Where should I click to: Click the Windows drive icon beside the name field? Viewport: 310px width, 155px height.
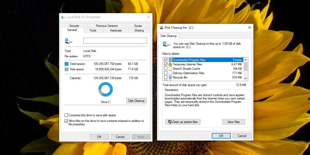coord(69,41)
